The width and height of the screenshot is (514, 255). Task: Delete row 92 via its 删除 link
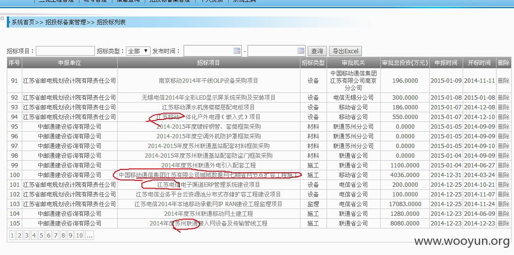(x=503, y=98)
